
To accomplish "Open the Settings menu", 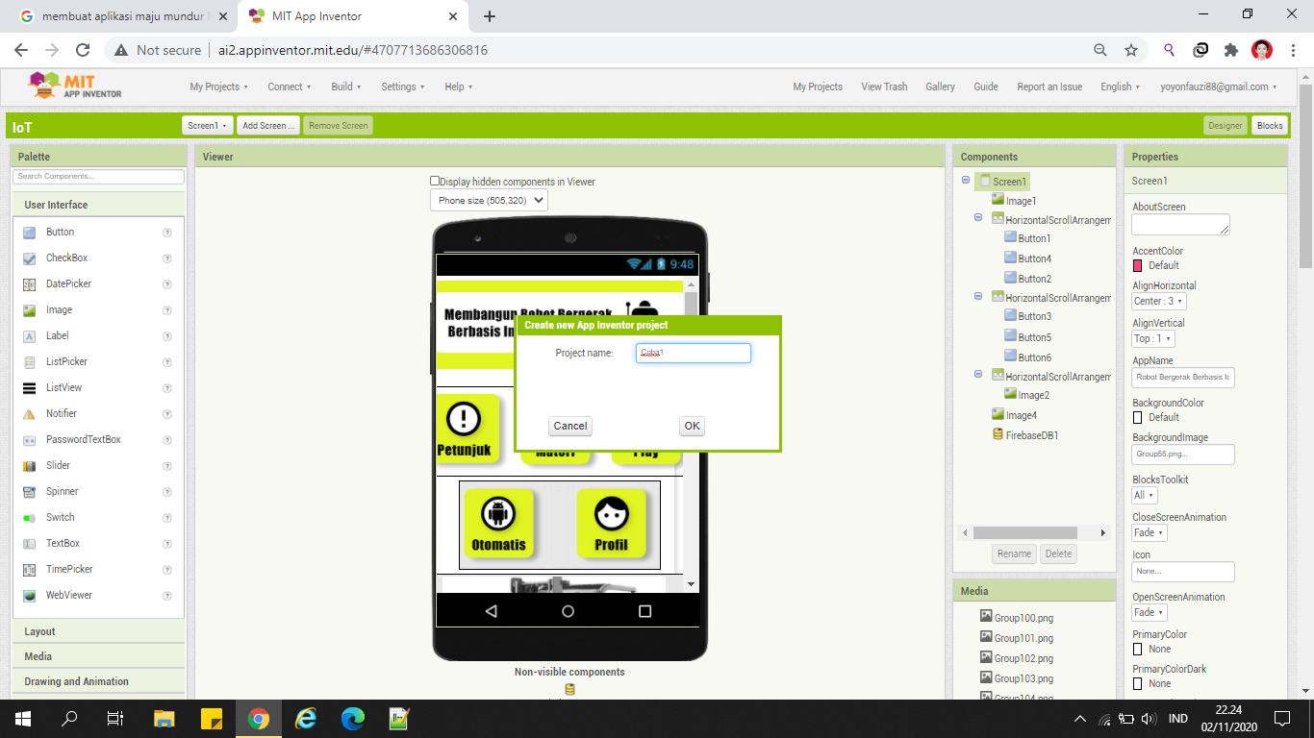I will [x=403, y=86].
